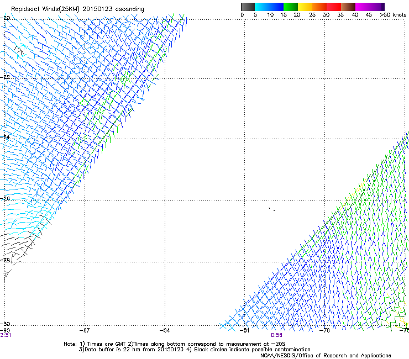
Task: Click the green 15-20 knots color segment
Action: click(x=291, y=7)
